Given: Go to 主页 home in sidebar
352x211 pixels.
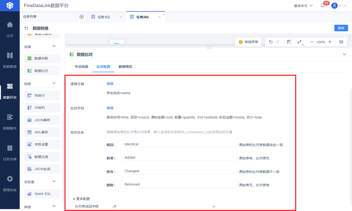Looking at the screenshot, I should (10, 30).
